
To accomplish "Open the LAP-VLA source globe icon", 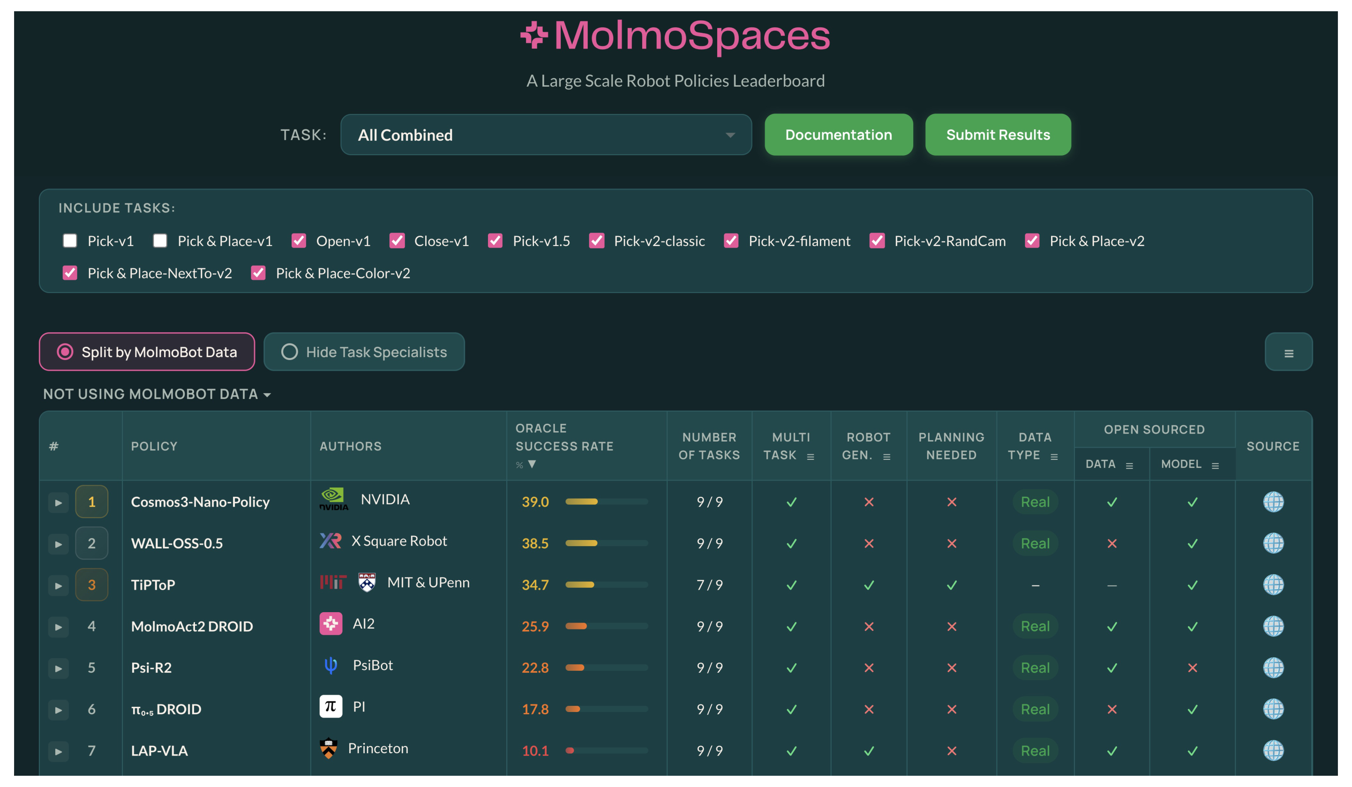I will click(x=1273, y=750).
